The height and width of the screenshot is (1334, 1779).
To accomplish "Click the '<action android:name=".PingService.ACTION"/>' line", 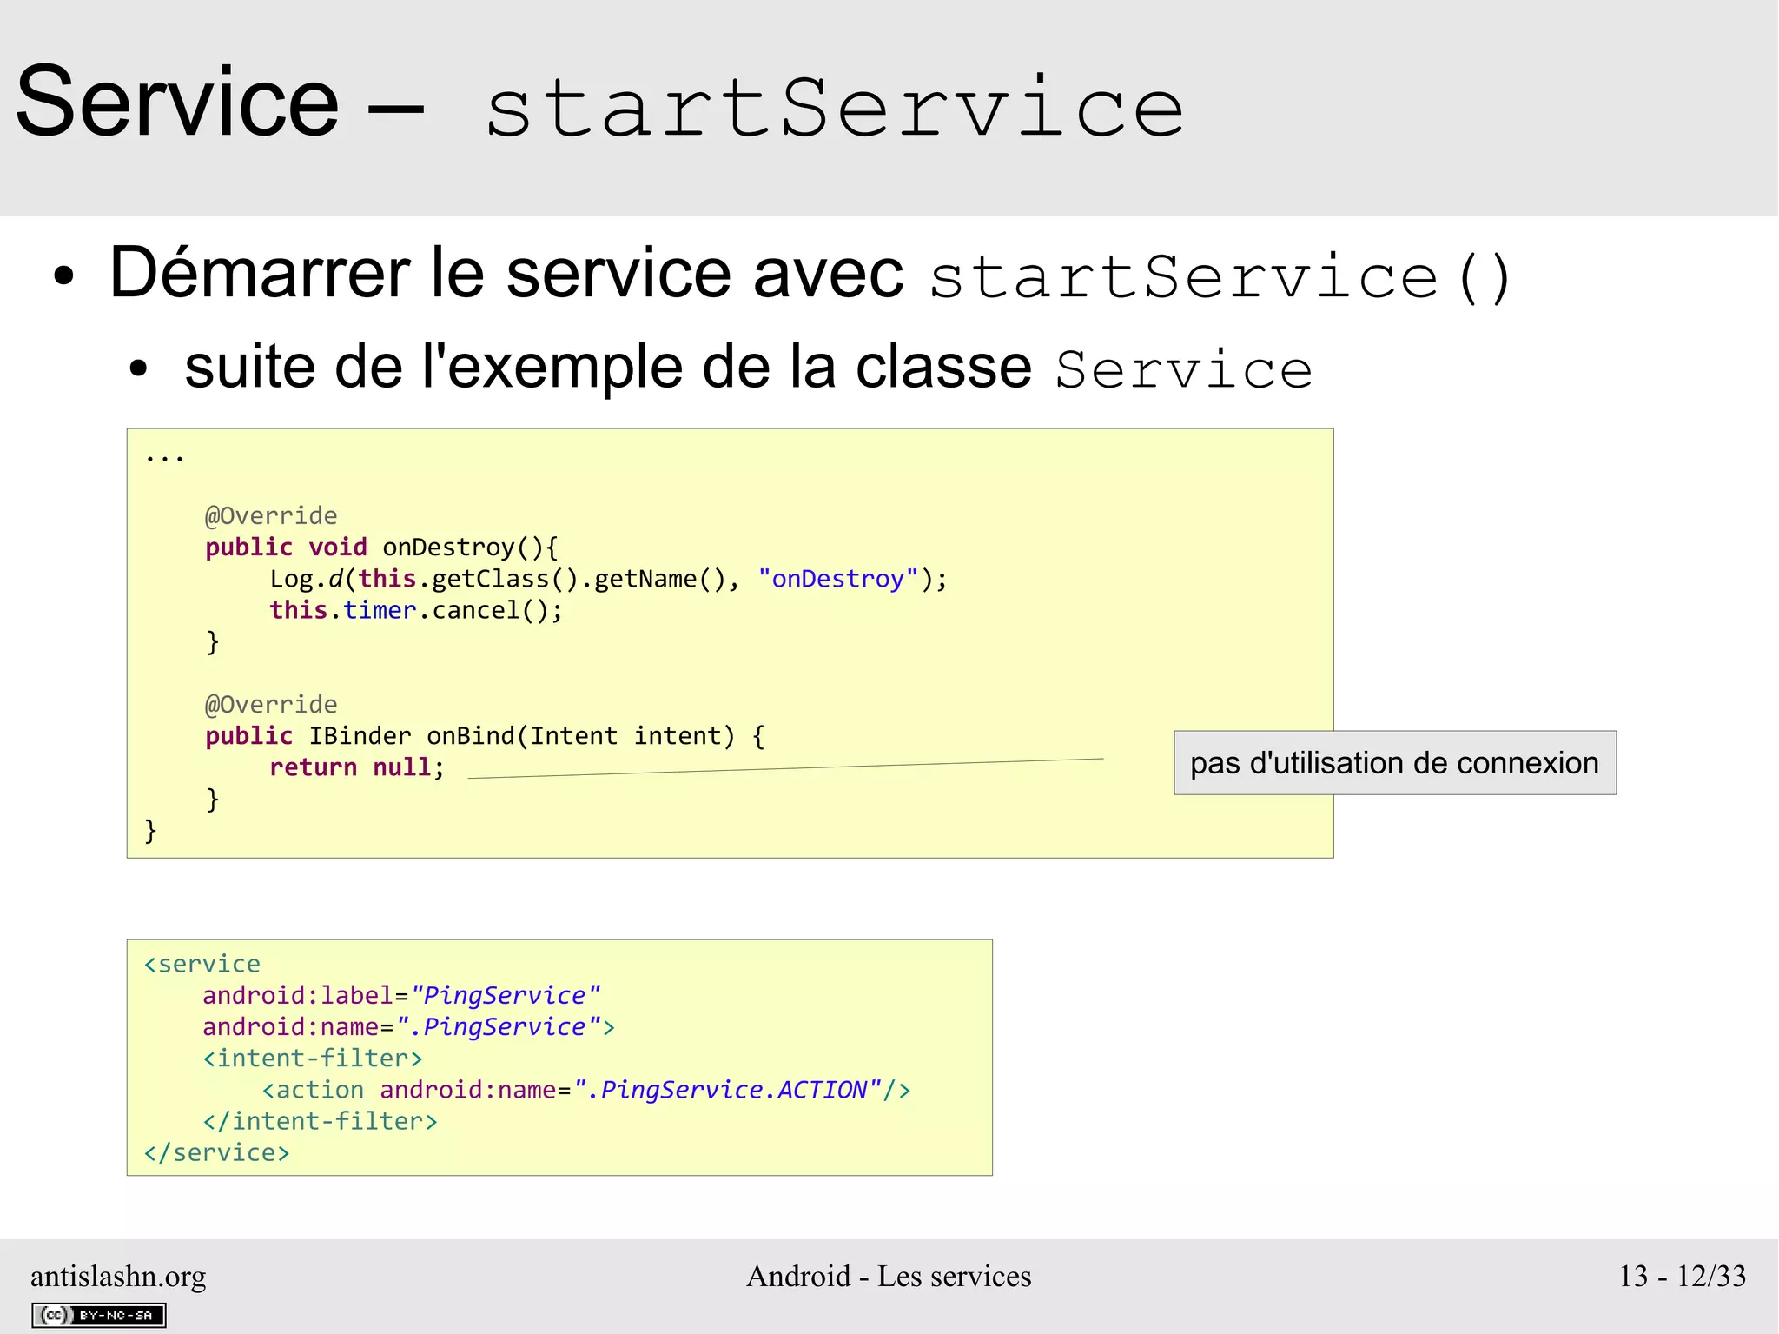I will pyautogui.click(x=586, y=1090).
